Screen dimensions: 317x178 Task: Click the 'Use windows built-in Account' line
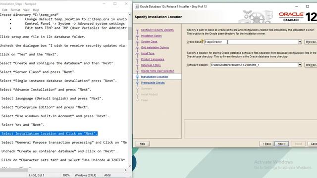(55, 116)
